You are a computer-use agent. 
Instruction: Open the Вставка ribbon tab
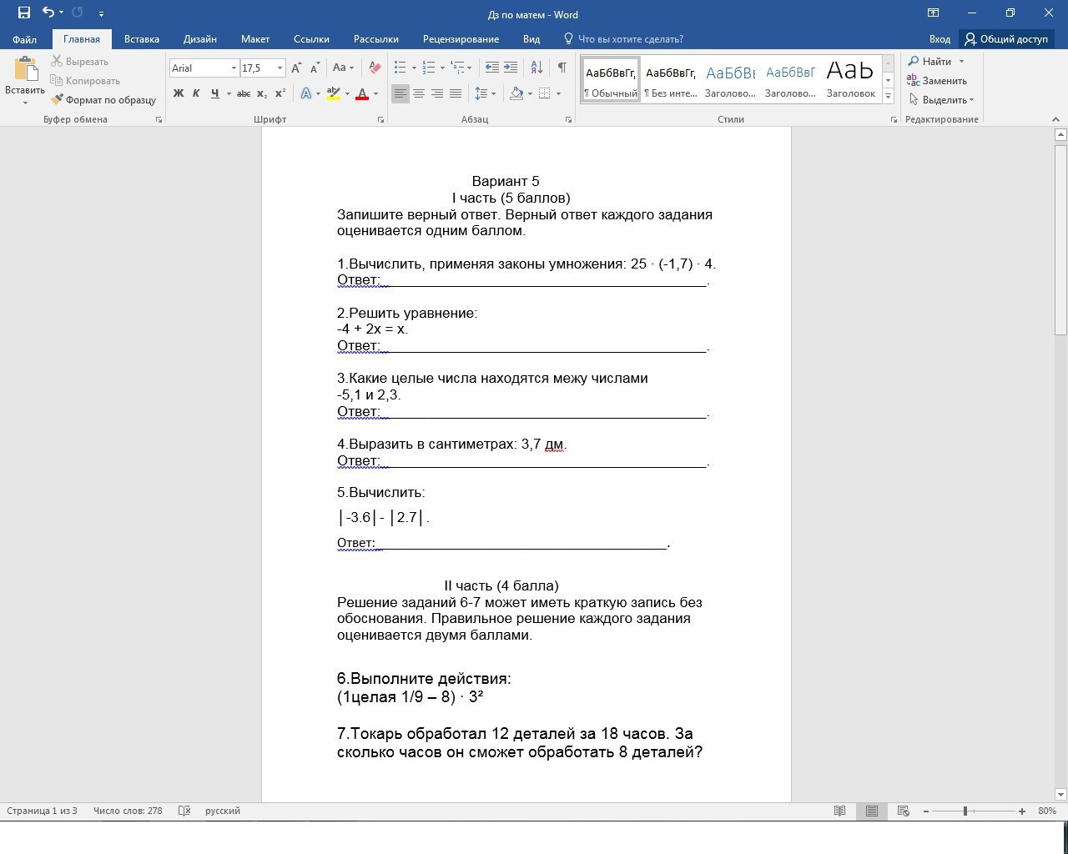tap(141, 39)
